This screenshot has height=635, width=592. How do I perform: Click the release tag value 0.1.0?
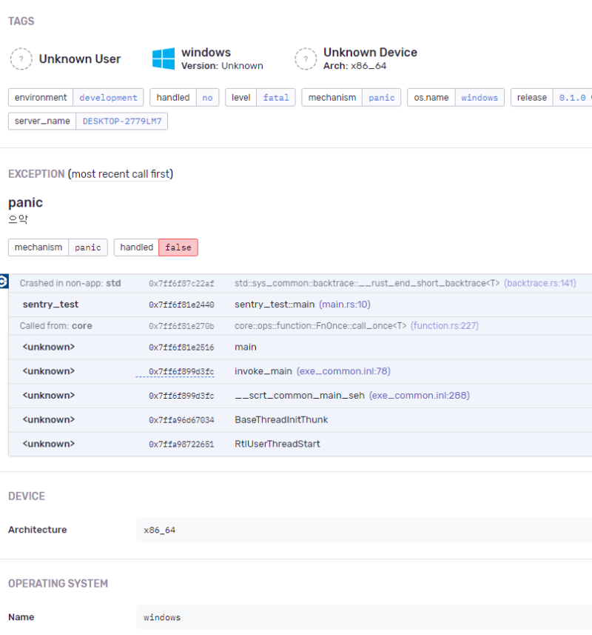tap(572, 98)
